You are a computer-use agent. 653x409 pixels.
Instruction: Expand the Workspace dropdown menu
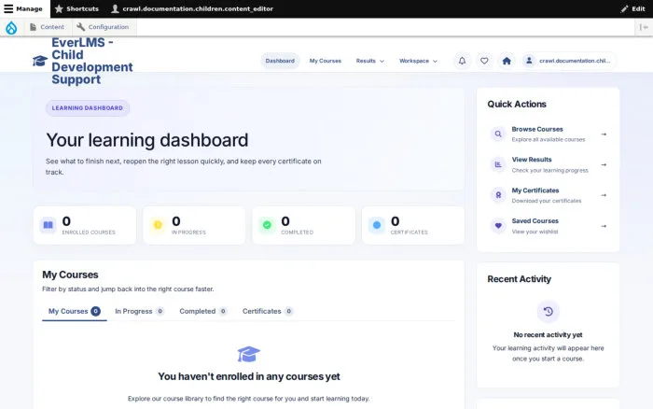[x=418, y=61]
